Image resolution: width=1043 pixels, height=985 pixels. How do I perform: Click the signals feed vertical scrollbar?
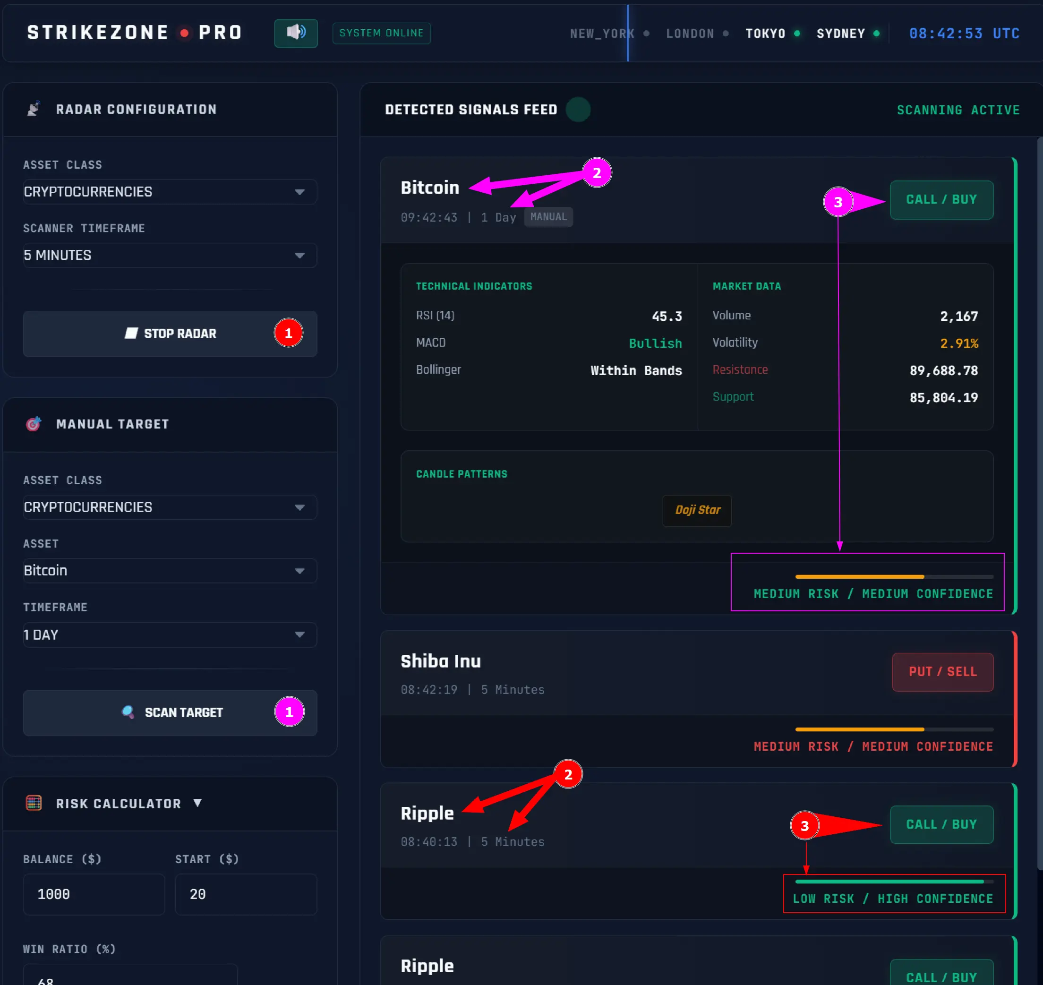click(1039, 503)
